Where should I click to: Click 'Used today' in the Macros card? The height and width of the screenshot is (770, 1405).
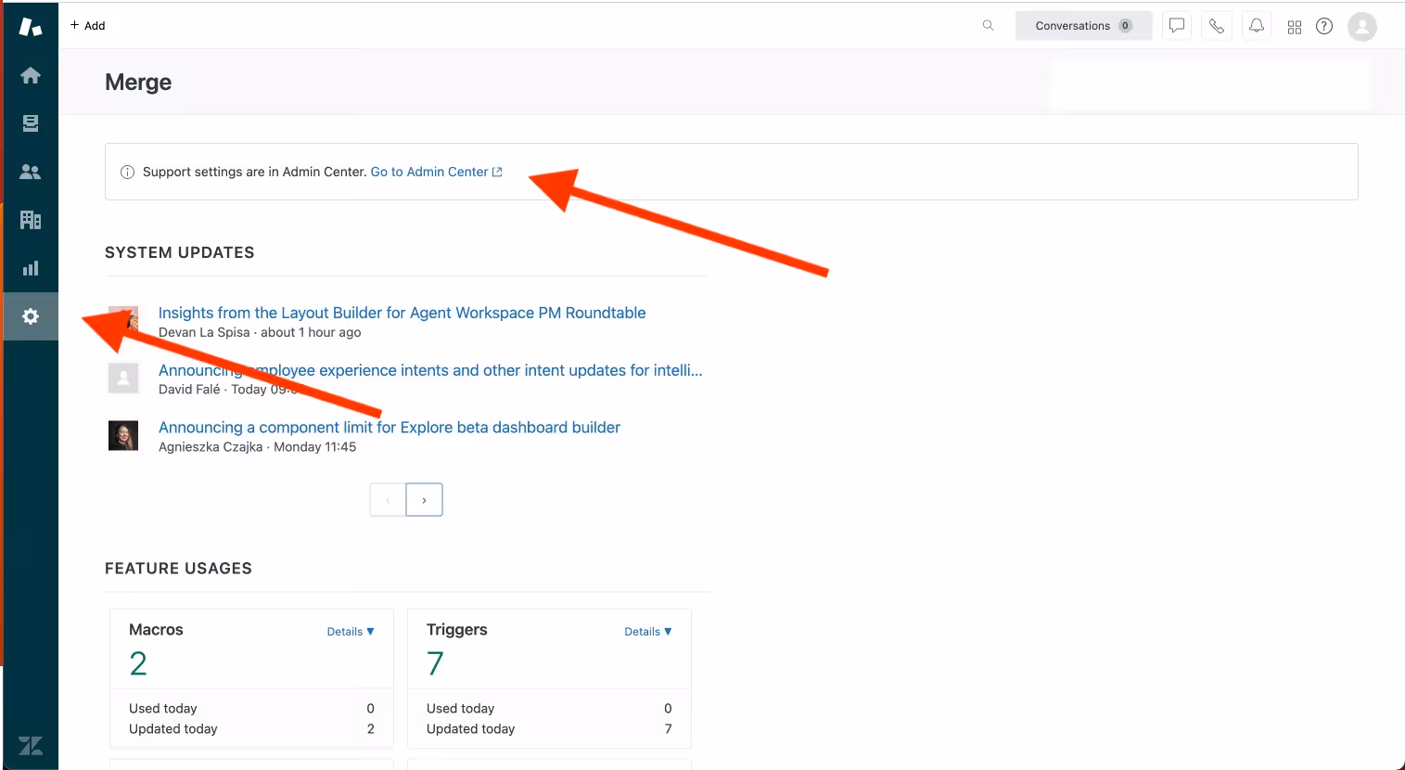pyautogui.click(x=163, y=709)
